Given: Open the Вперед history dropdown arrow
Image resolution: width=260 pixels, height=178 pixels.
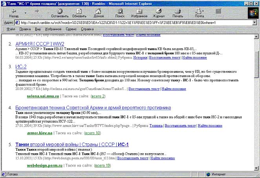Looking at the screenshot, I should 48,13.
